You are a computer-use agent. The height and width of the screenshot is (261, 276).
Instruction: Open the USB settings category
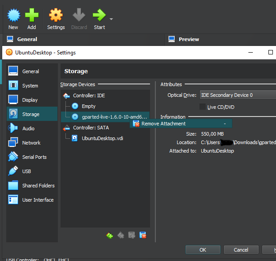tap(32, 171)
